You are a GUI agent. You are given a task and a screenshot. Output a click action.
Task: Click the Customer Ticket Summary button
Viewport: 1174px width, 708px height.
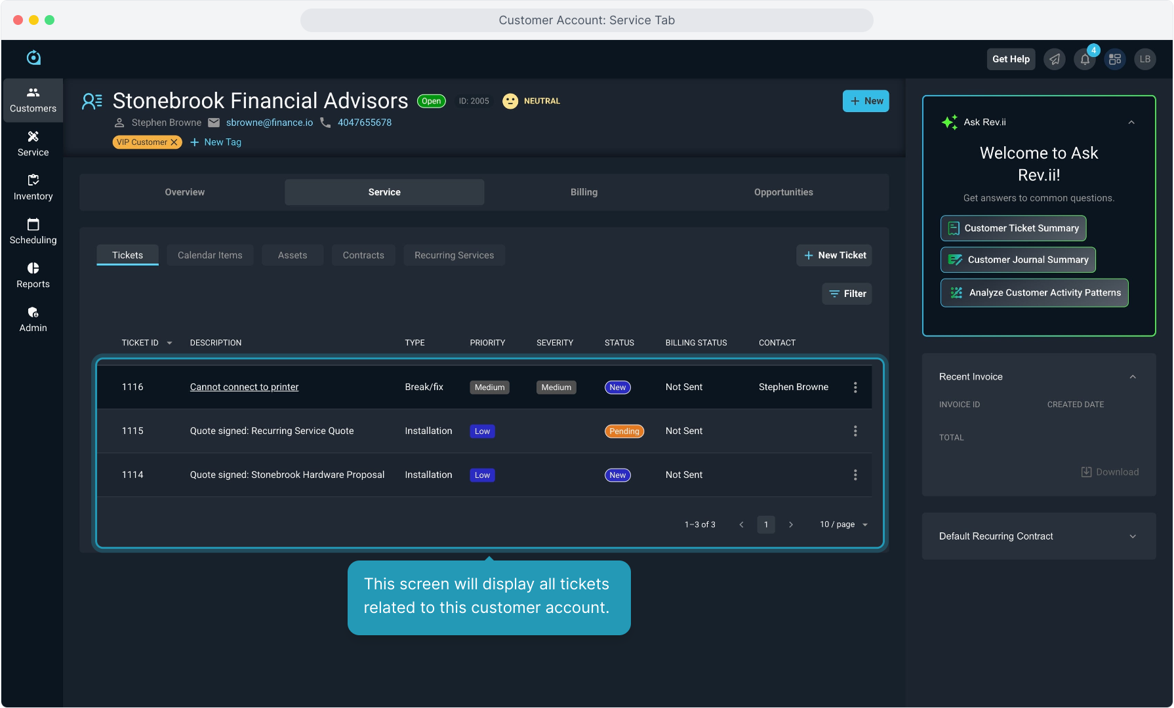click(x=1013, y=228)
